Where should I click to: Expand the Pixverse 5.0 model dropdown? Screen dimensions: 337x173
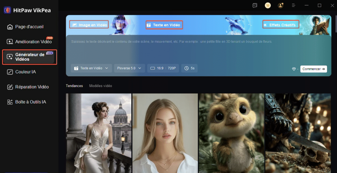(x=129, y=68)
